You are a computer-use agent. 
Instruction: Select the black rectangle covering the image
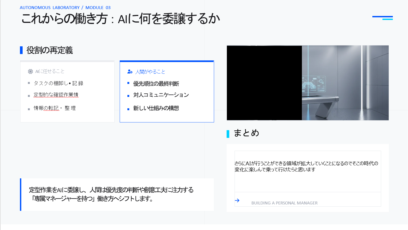(264, 83)
